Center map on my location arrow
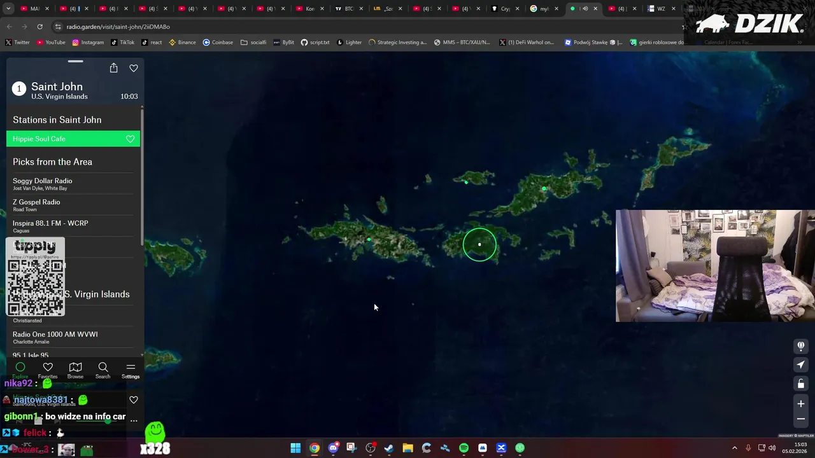The image size is (815, 458). [x=801, y=364]
